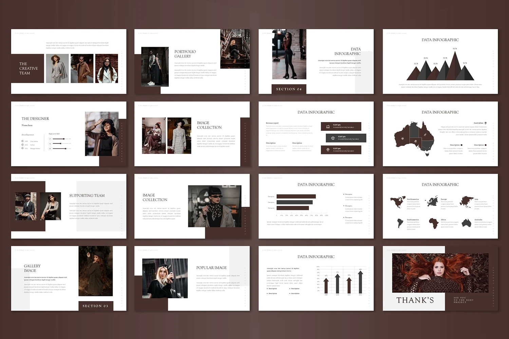Click the laptop icon in the first stats box
Screen dimensions: 509x339
(x=328, y=126)
